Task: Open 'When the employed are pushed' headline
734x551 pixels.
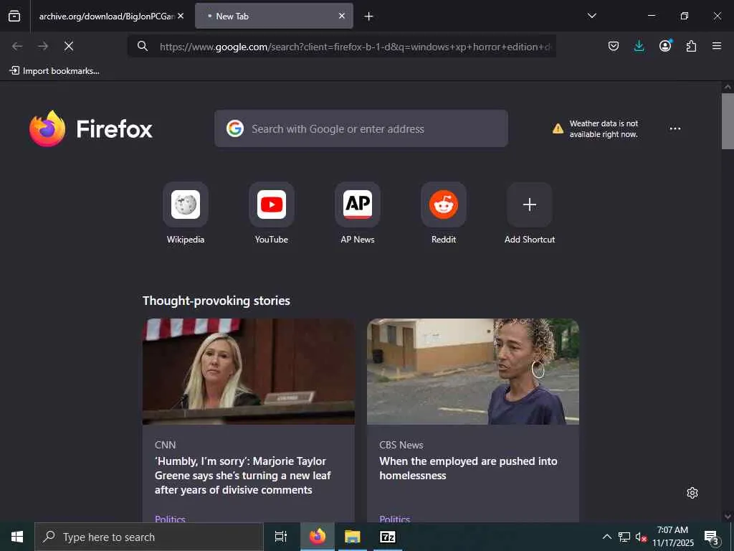Action: (x=468, y=468)
